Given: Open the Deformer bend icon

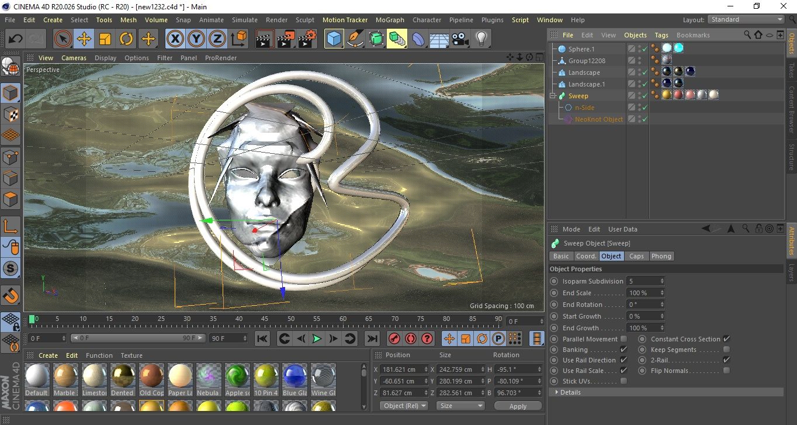Looking at the screenshot, I should [418, 39].
